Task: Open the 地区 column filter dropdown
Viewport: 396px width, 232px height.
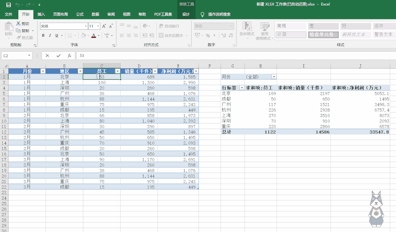Action: (x=80, y=71)
